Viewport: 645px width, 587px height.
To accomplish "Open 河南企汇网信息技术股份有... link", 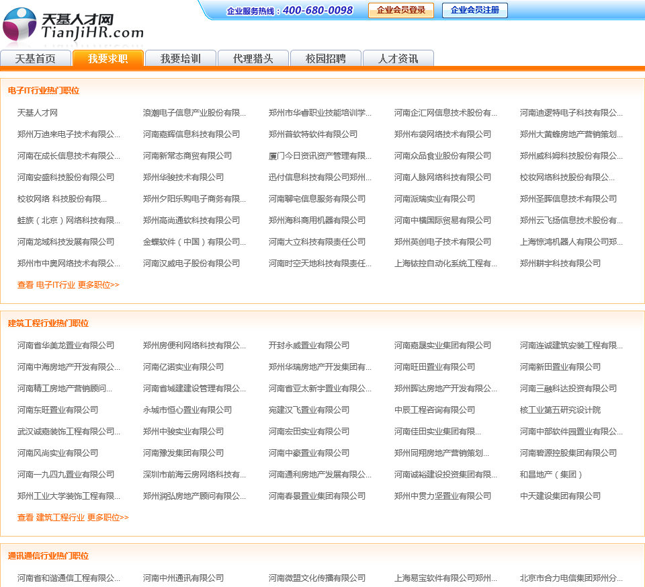I will [445, 113].
